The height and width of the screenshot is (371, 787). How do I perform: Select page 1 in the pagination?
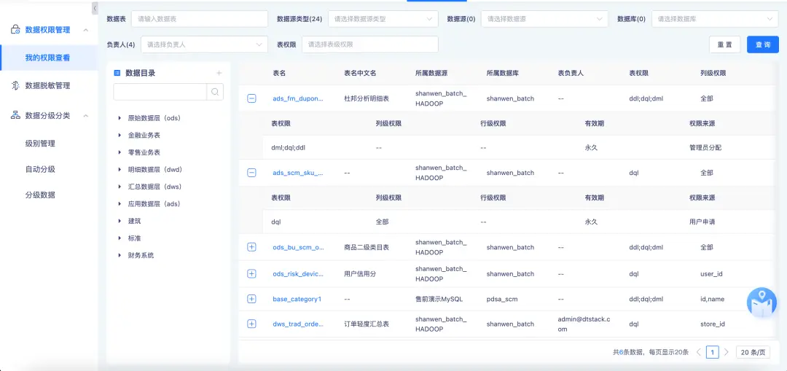[712, 352]
